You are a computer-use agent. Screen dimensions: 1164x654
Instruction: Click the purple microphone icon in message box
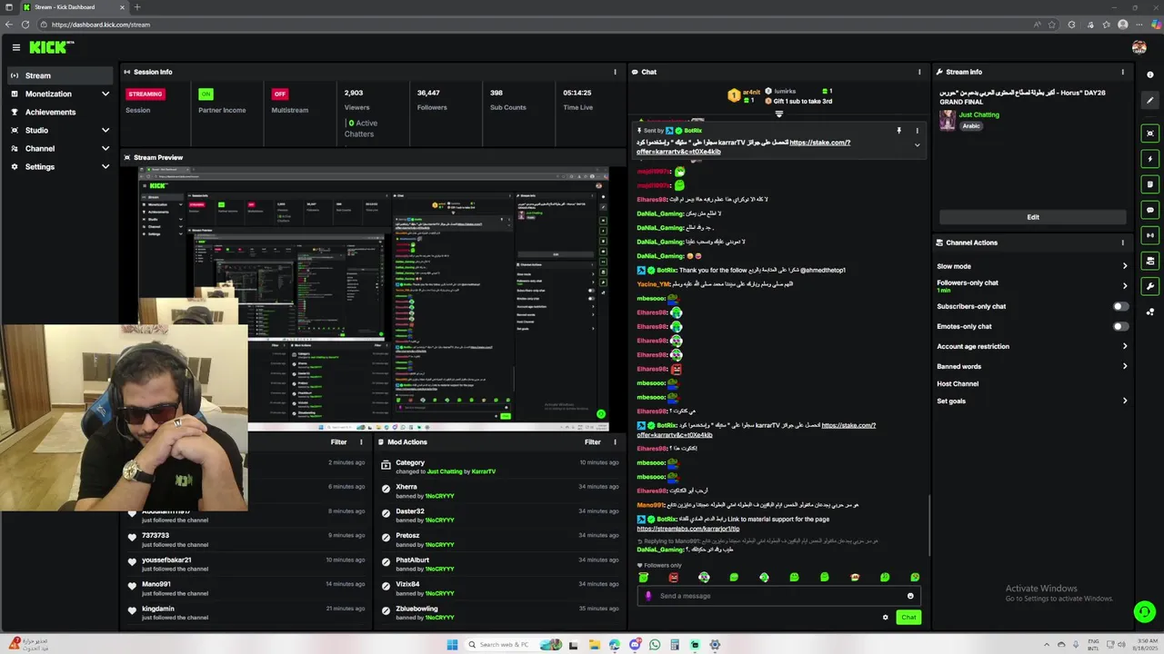pyautogui.click(x=648, y=596)
